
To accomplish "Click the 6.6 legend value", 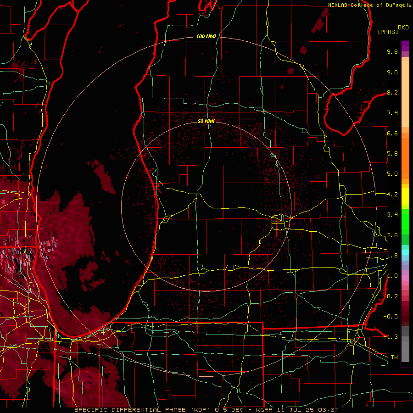I will coord(392,133).
